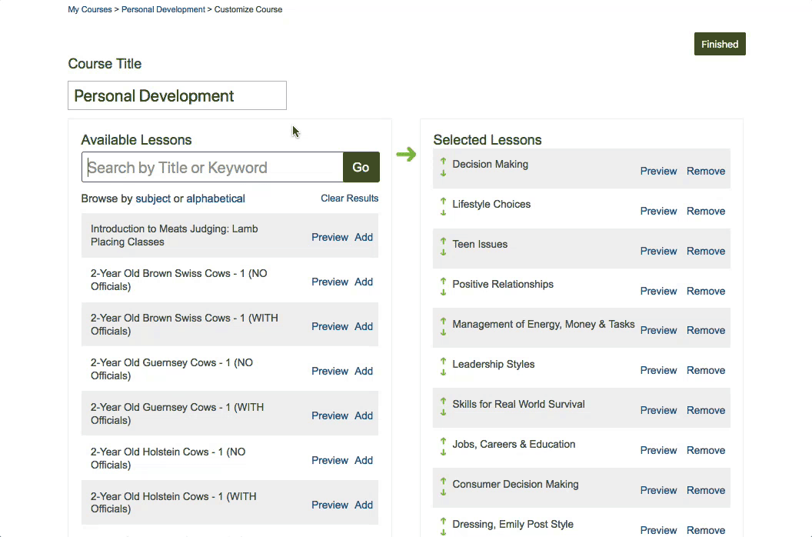This screenshot has height=537, width=812.
Task: Preview Skills for Real World Survival
Action: pyautogui.click(x=658, y=409)
